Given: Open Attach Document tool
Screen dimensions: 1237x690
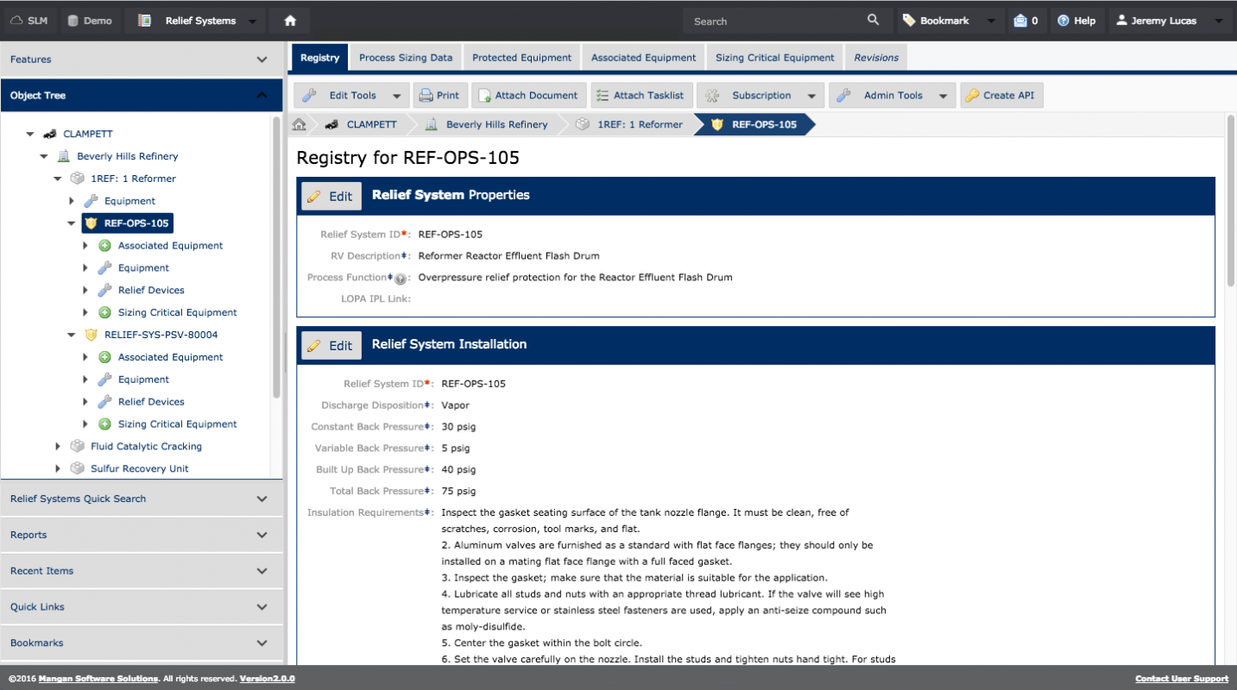Looking at the screenshot, I should click(x=529, y=96).
